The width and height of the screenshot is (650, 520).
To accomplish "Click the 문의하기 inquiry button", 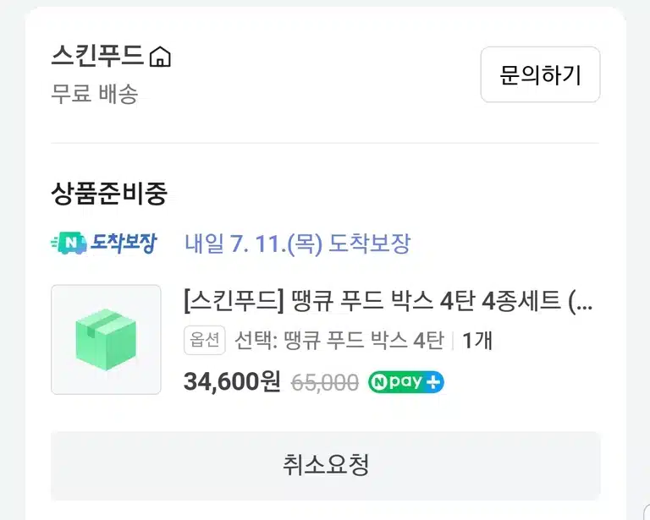I will click(540, 74).
